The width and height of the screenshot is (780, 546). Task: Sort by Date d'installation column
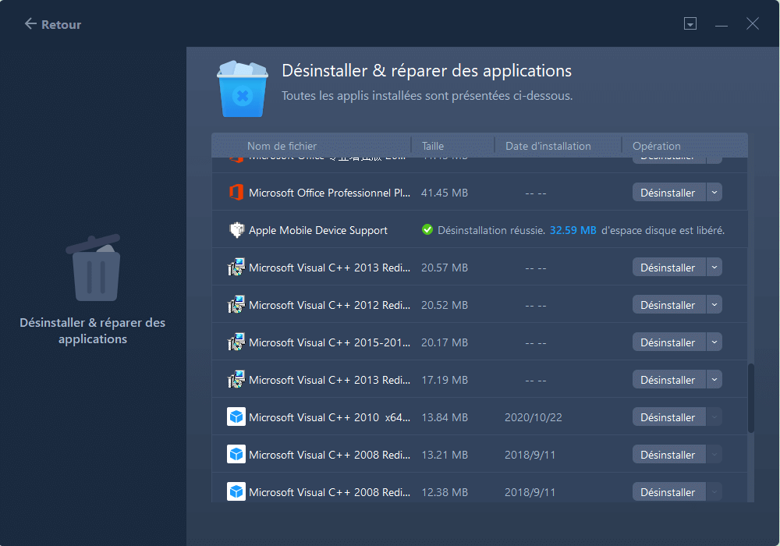tap(548, 146)
